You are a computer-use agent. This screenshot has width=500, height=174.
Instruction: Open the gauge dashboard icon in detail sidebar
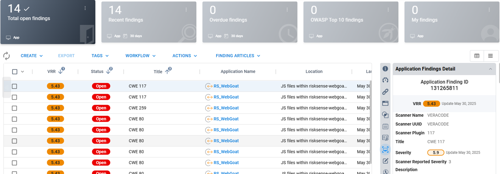pos(385,80)
